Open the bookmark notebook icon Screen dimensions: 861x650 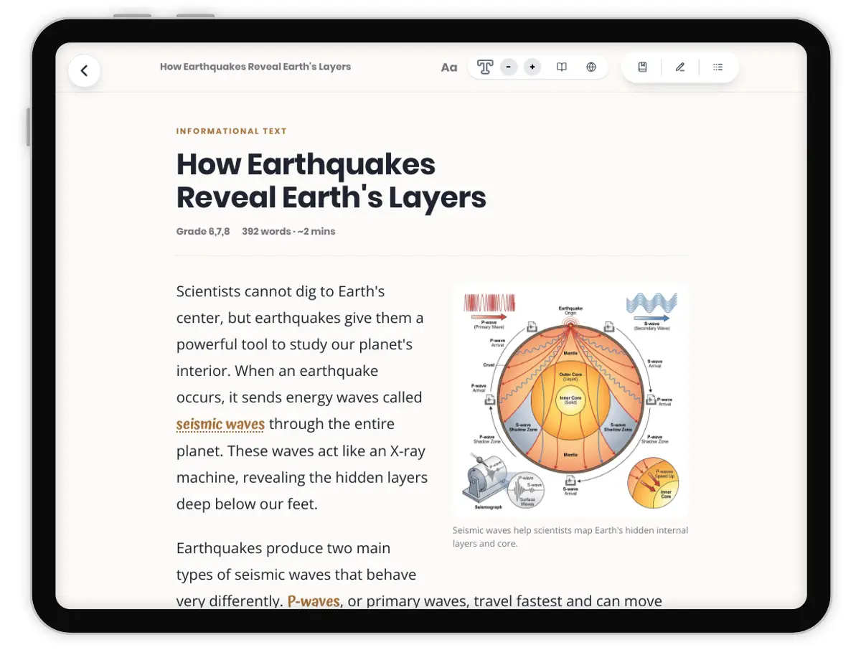pyautogui.click(x=643, y=67)
